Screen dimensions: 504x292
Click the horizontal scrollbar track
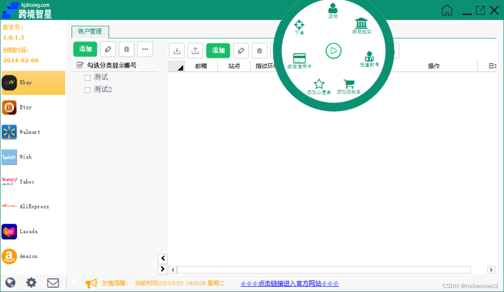pyautogui.click(x=323, y=270)
